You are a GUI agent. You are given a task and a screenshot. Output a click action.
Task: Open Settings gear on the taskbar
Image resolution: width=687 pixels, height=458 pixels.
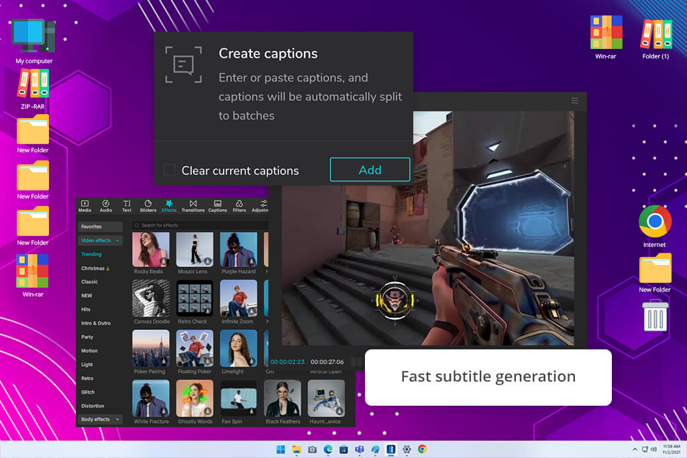click(x=407, y=449)
